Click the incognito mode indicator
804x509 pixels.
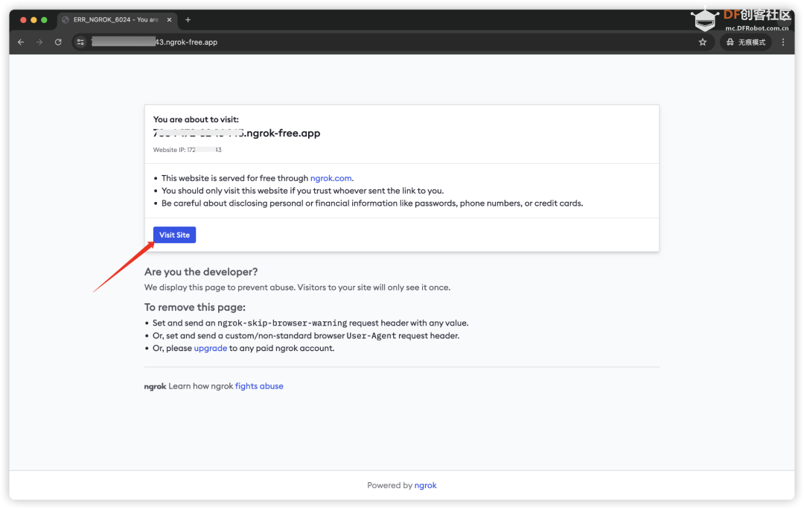(x=746, y=42)
